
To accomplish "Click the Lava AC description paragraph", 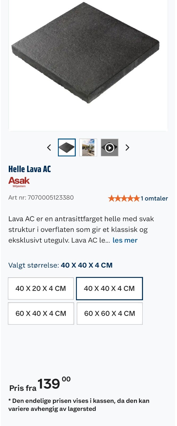I will click(81, 229).
